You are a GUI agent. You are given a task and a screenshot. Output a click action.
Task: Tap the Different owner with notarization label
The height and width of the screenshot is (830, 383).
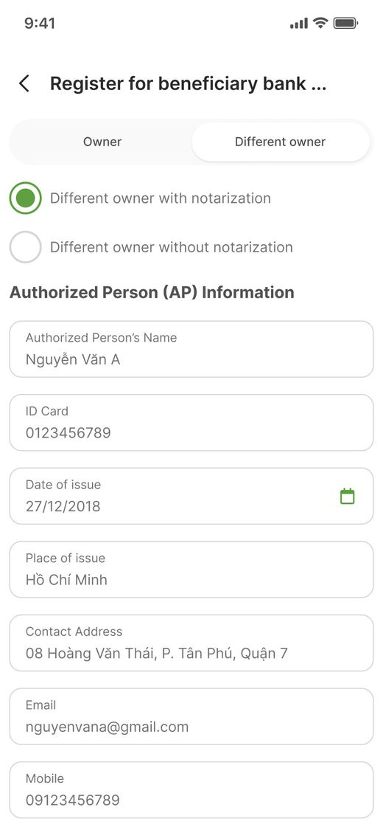tap(161, 198)
